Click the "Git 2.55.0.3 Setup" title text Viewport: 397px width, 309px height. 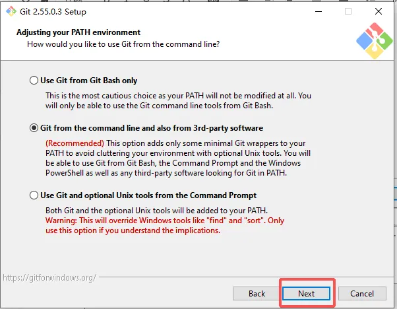[53, 12]
